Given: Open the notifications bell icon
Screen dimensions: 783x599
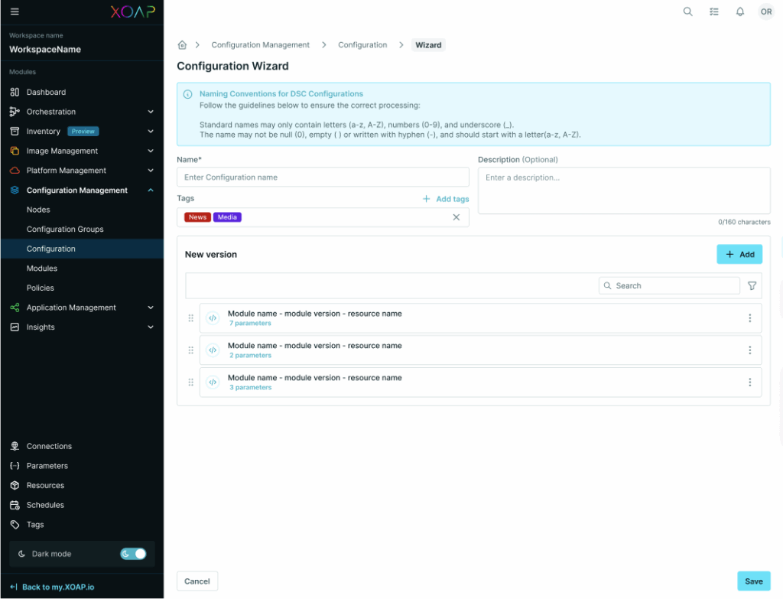Looking at the screenshot, I should coord(739,11).
